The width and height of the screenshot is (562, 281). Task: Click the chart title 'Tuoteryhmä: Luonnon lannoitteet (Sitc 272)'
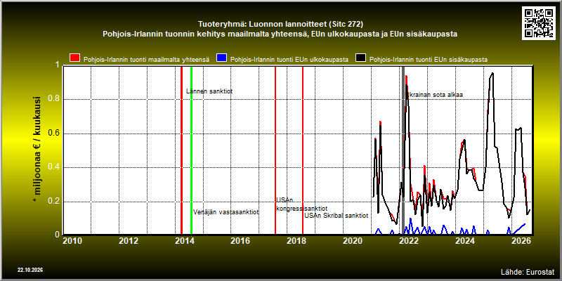coord(280,25)
